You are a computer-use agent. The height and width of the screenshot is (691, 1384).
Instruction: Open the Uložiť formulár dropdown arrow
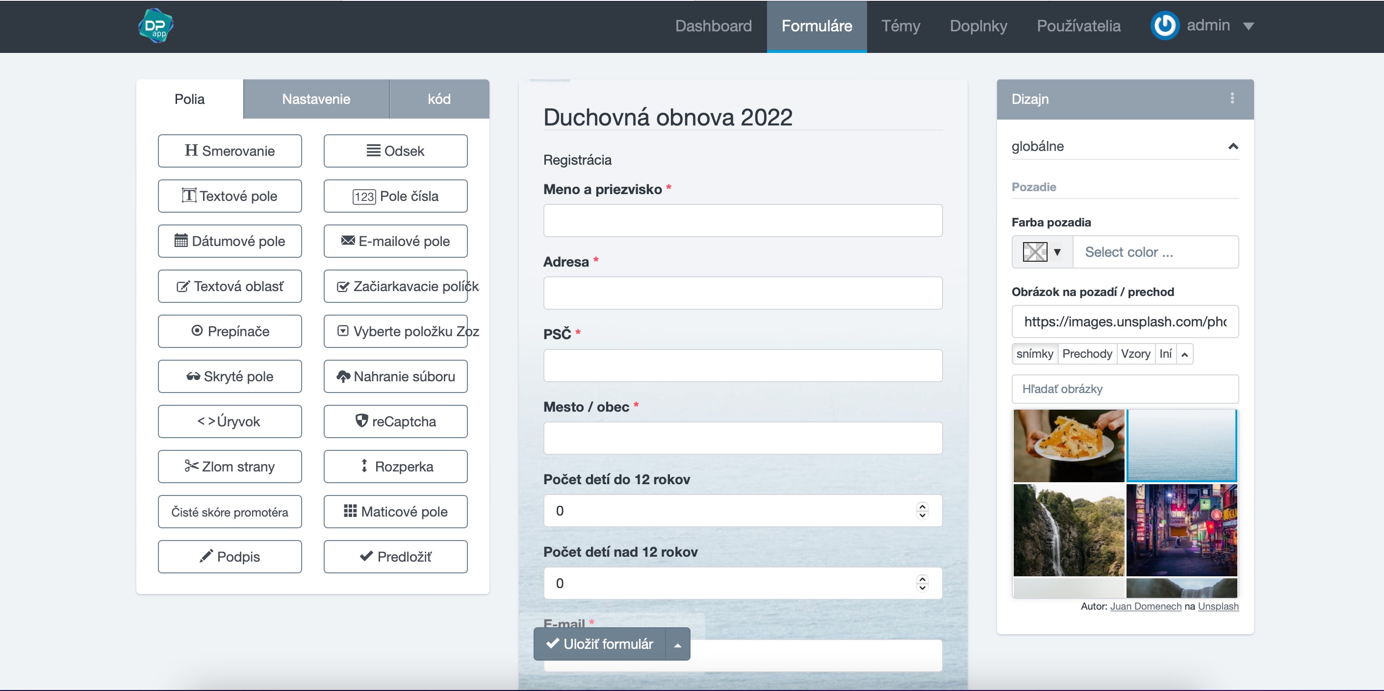click(x=677, y=644)
